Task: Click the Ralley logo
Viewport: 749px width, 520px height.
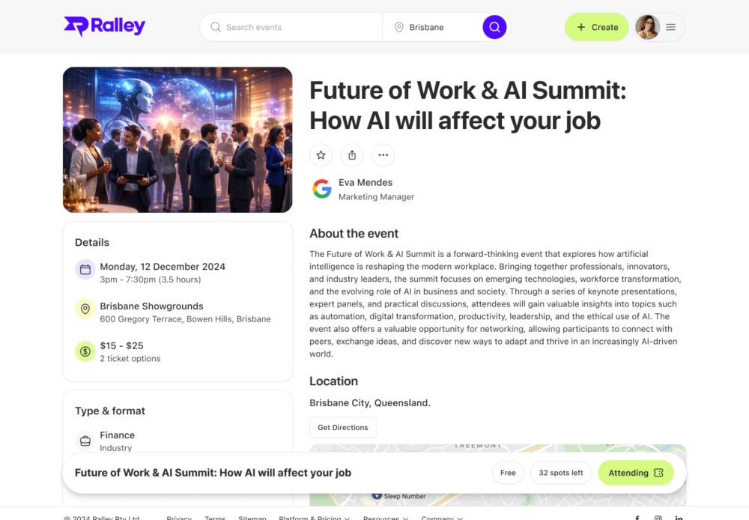Action: coord(104,27)
